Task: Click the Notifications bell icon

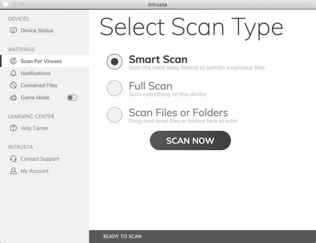Action: 13,73
